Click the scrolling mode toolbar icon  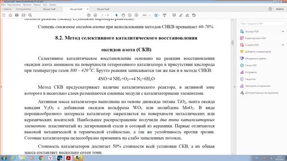pos(165,15)
